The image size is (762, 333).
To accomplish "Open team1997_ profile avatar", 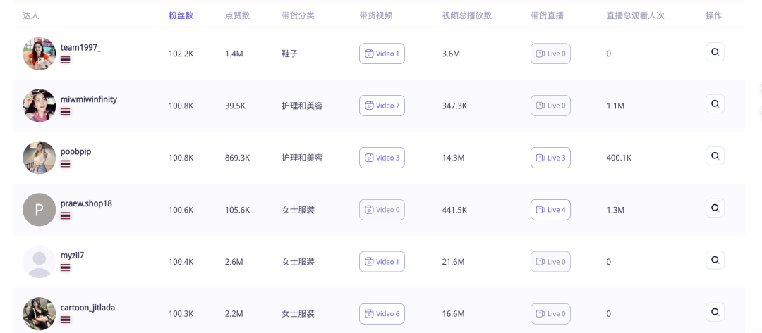I will (40, 54).
